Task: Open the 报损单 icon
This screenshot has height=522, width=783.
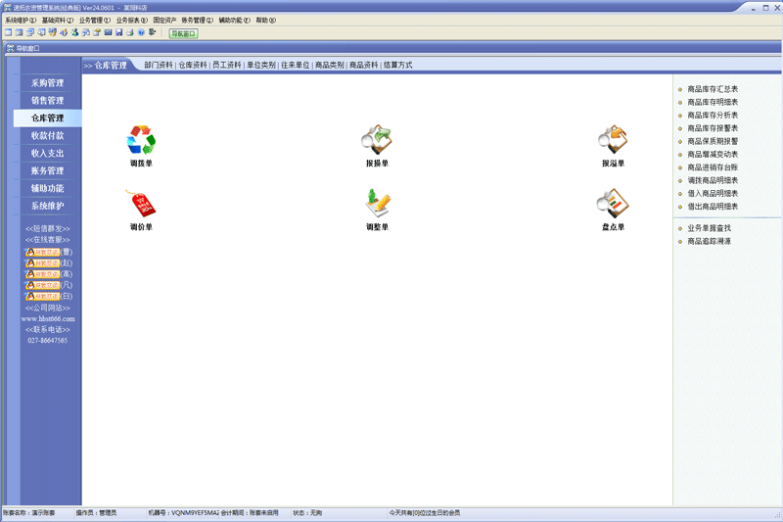Action: [377, 139]
